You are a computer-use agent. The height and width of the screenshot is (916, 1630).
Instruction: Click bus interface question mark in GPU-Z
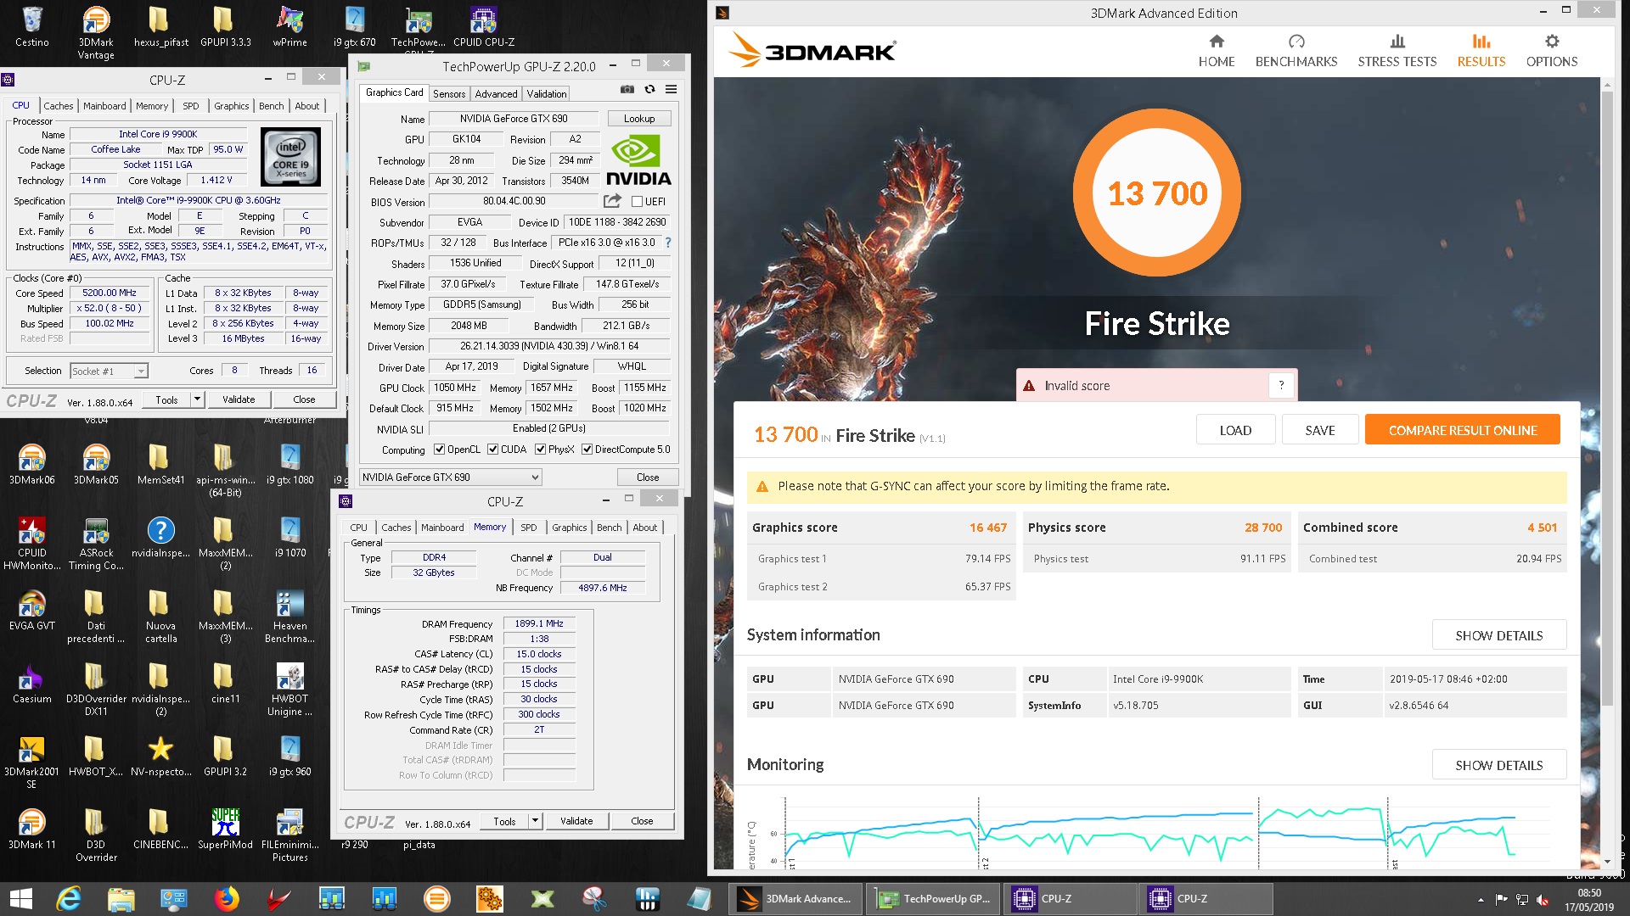tap(668, 243)
